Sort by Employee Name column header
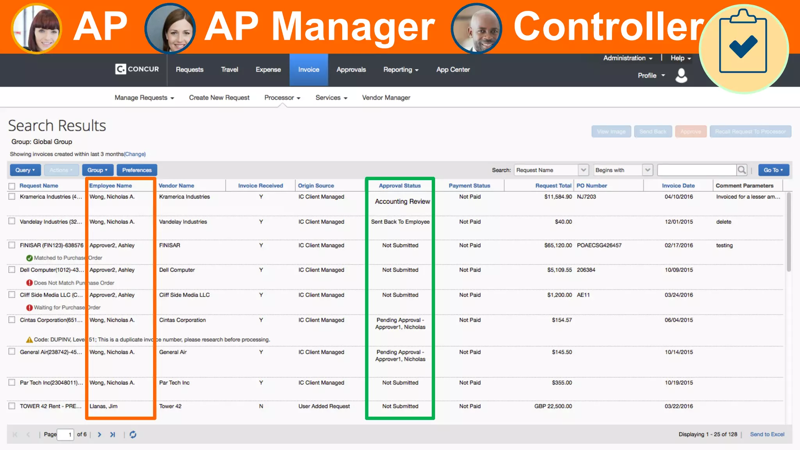 click(111, 186)
